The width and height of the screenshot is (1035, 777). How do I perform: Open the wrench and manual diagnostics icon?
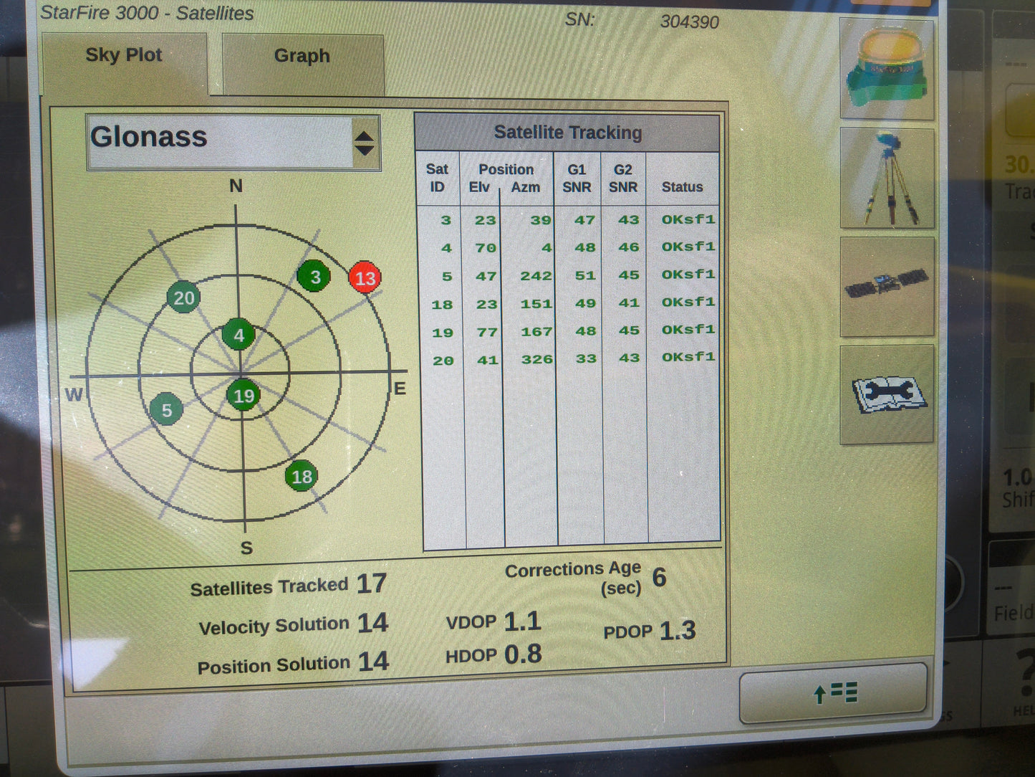(887, 394)
